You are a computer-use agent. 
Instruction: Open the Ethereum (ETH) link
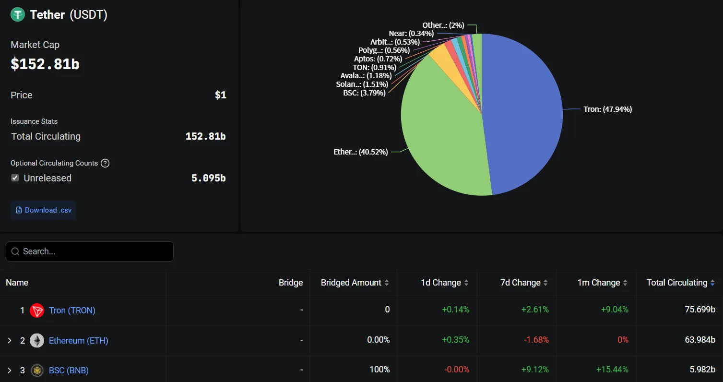point(79,341)
